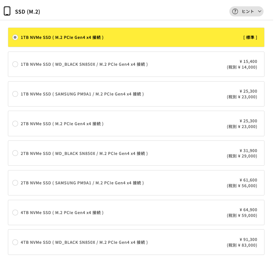Select 1TB WD_BLACK SN850X radio button
The width and height of the screenshot is (274, 259).
(15, 64)
